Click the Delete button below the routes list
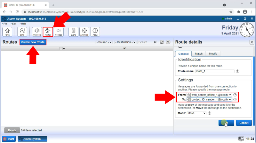Screen dimensions: 256x143 point(12,130)
